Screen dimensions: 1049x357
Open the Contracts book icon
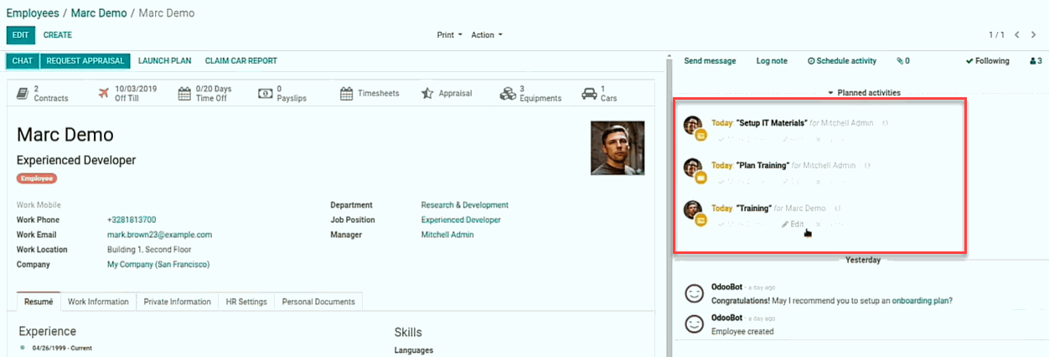[x=24, y=94]
